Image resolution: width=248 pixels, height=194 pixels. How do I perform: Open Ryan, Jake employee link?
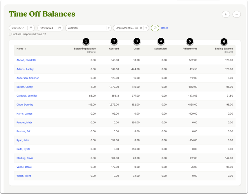click(x=23, y=140)
